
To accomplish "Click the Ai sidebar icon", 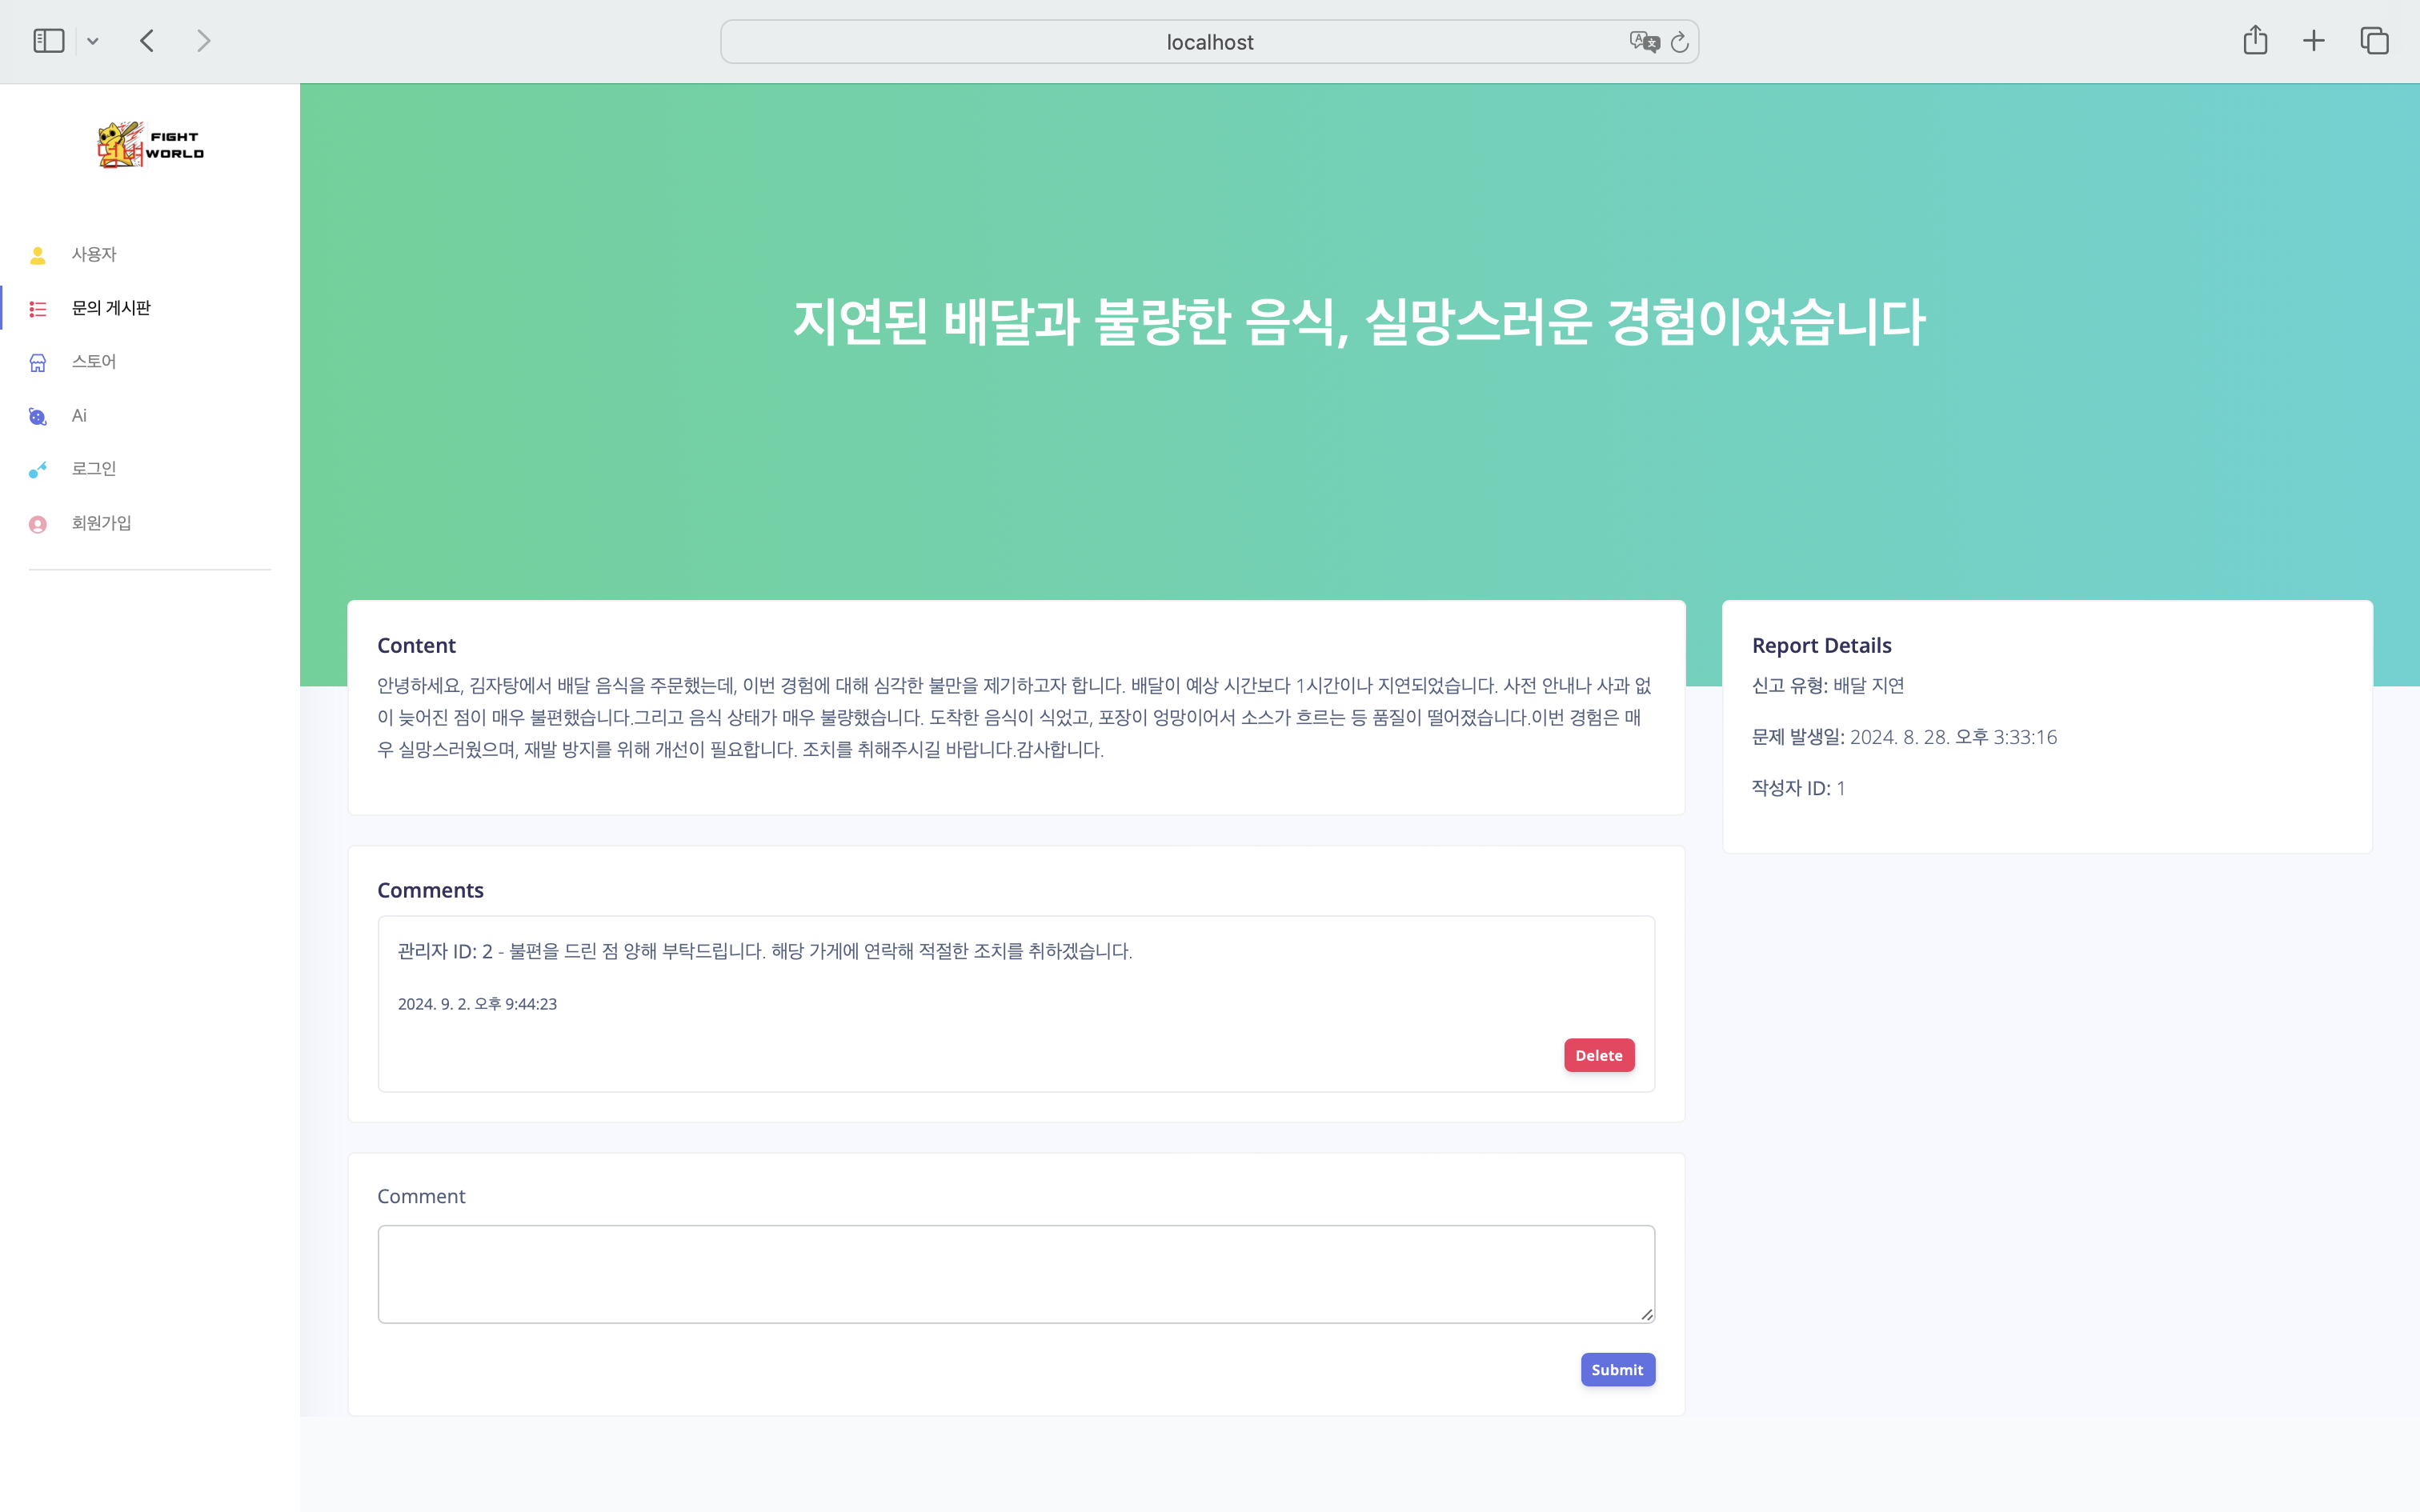I will coord(38,416).
